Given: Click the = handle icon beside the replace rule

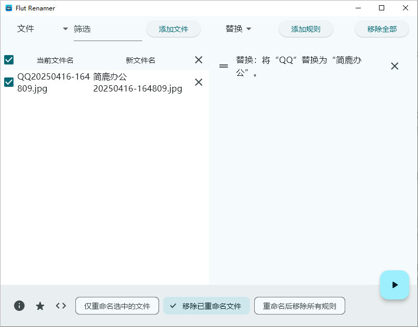Looking at the screenshot, I should [x=224, y=66].
